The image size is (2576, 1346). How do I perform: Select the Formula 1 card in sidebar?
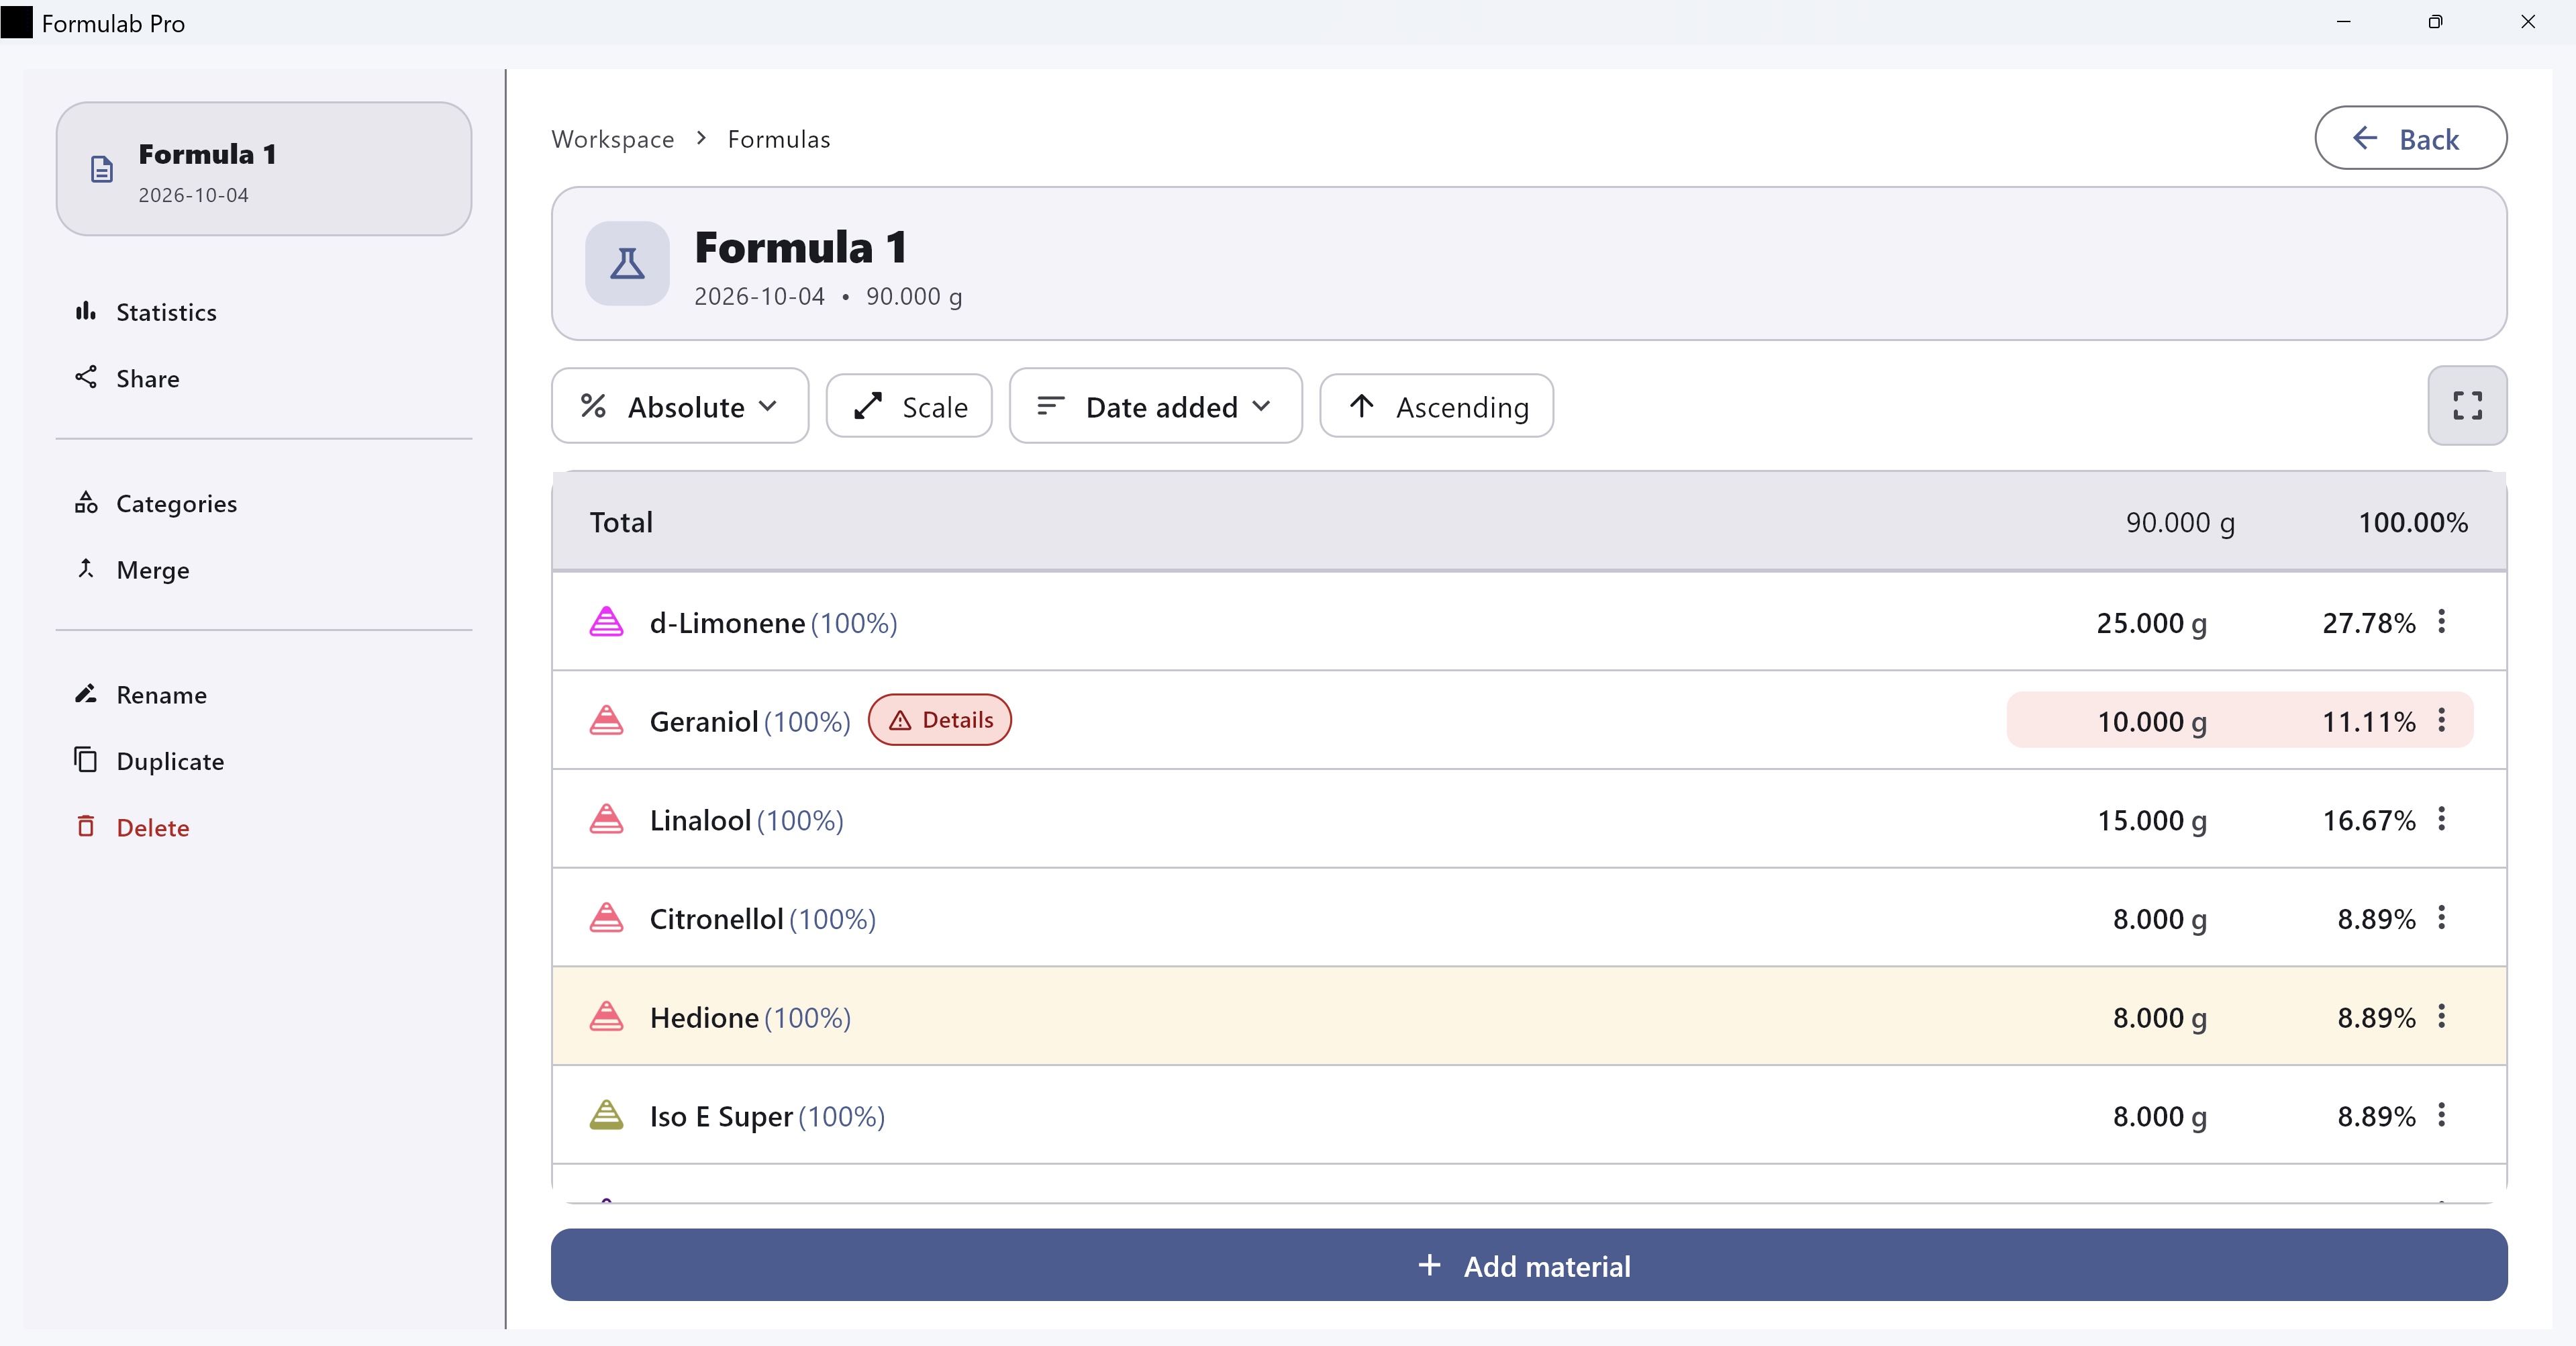click(264, 169)
